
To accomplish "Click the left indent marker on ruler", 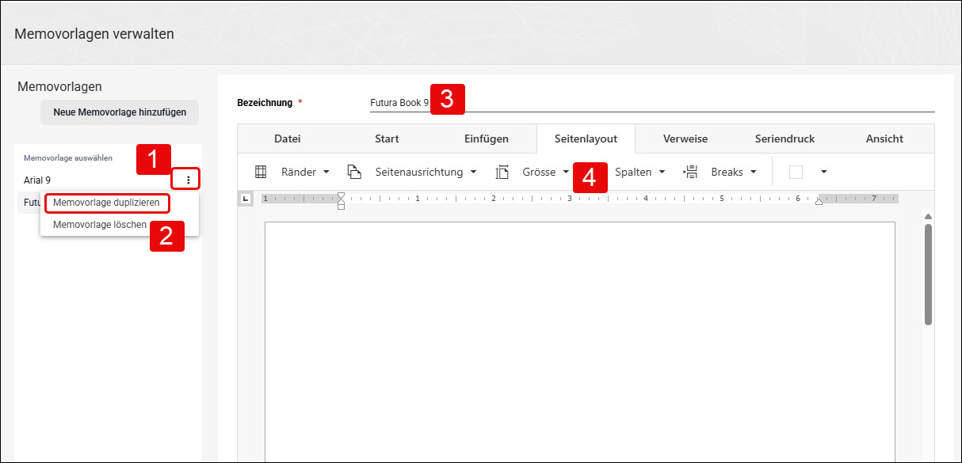I will click(342, 201).
